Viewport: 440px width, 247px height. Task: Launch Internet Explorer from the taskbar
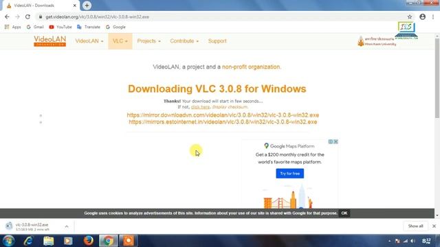pyautogui.click(x=28, y=241)
